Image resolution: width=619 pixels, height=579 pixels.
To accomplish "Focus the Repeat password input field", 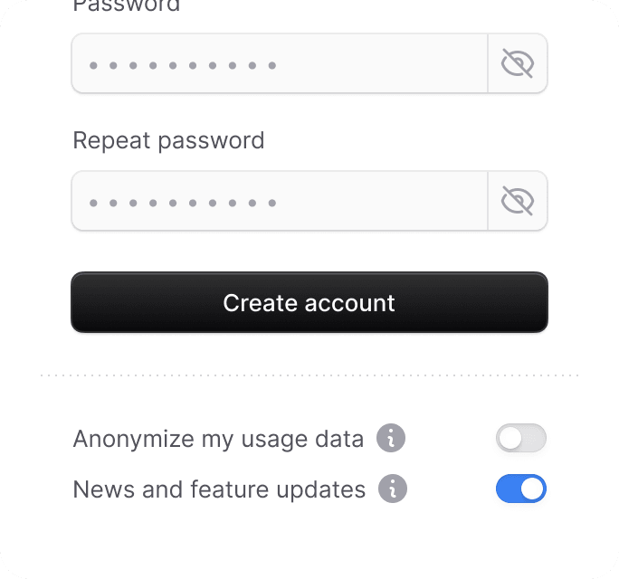I will (280, 201).
